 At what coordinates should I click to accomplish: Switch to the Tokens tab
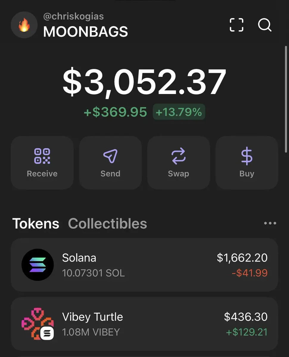(x=36, y=224)
